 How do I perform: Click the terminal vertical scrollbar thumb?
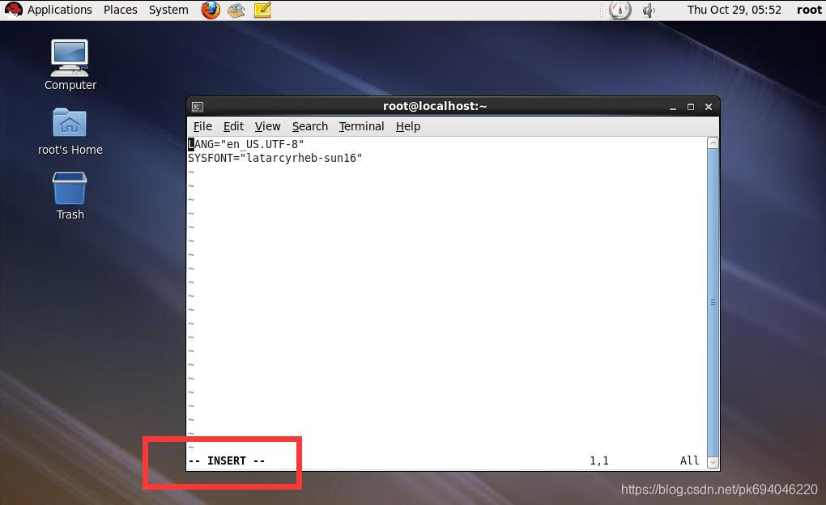click(x=713, y=302)
